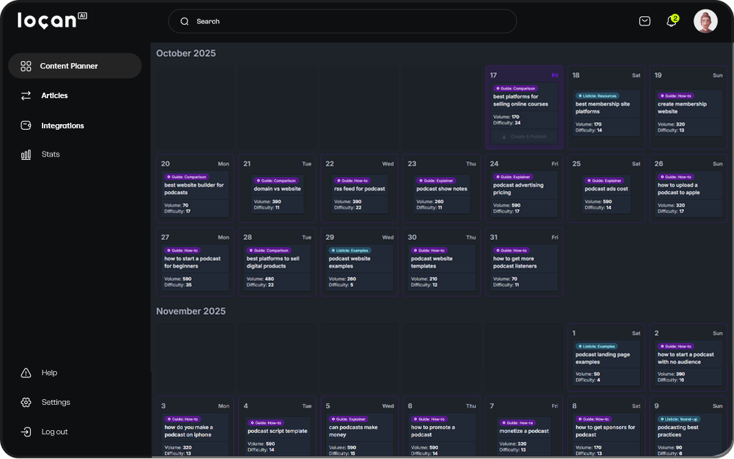Open the inbox envelope icon

coord(645,21)
